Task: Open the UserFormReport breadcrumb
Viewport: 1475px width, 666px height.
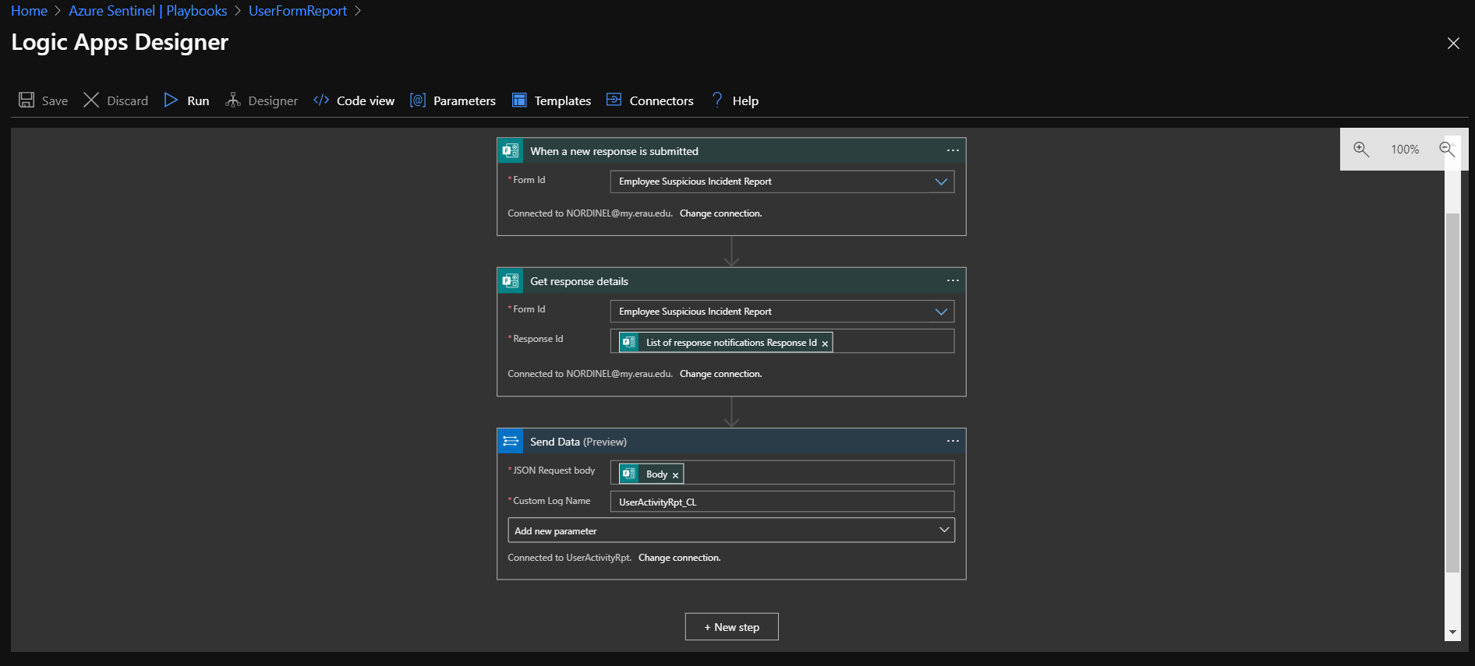Action: pos(298,11)
